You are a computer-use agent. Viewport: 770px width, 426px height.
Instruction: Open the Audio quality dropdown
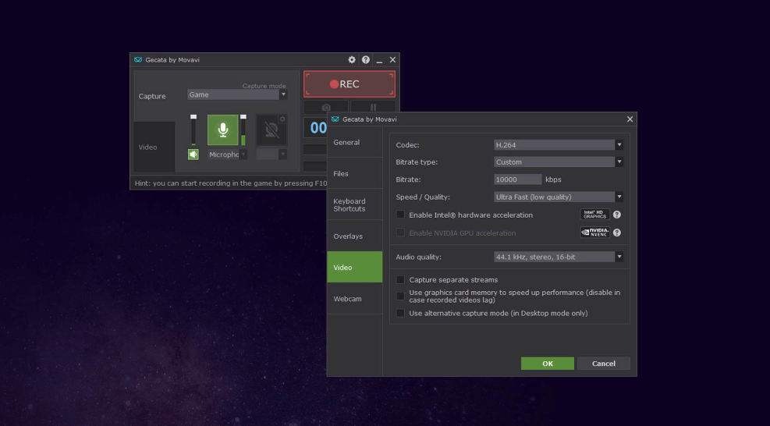pyautogui.click(x=559, y=257)
